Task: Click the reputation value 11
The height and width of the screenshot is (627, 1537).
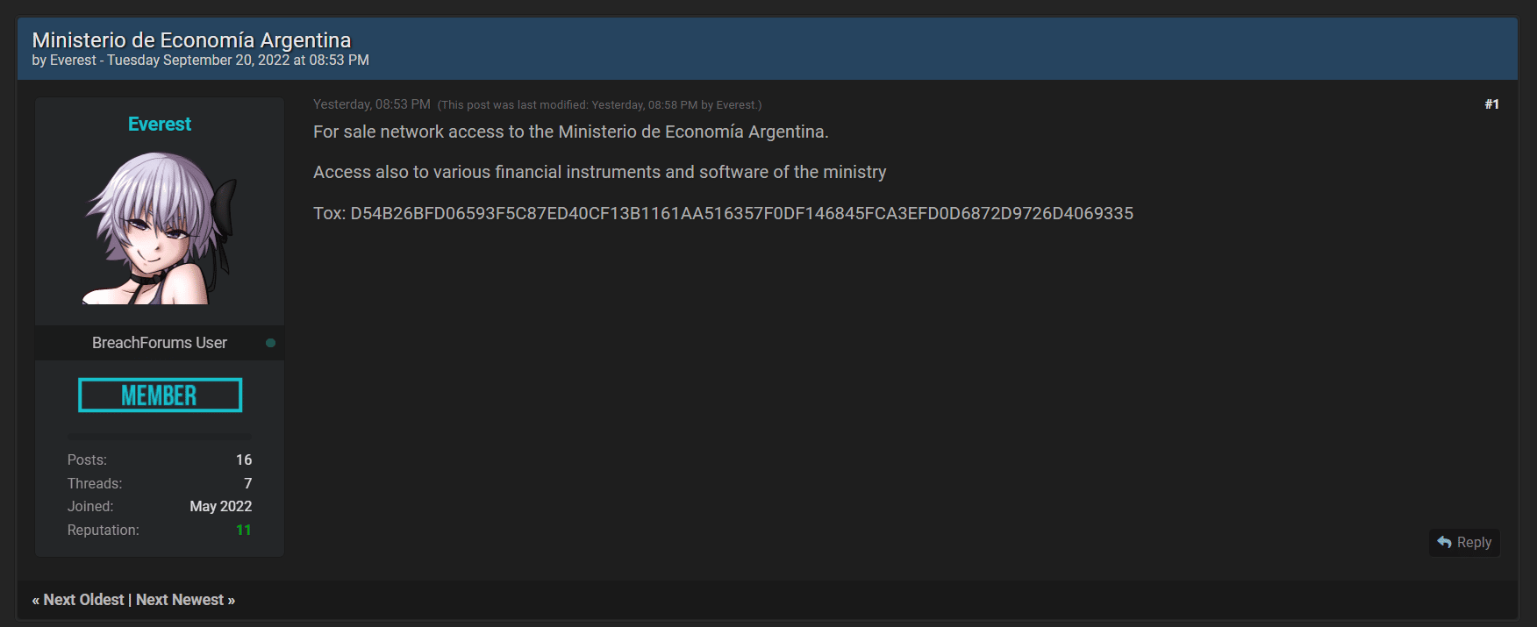Action: pos(244,530)
